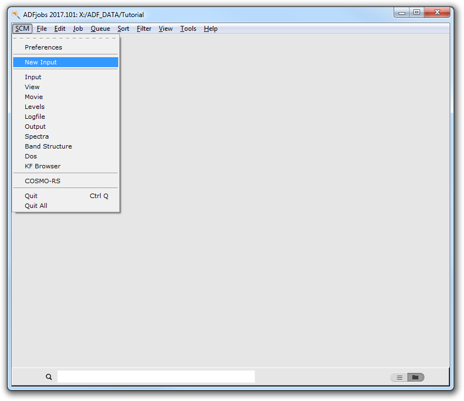Click in the job search field
464x401 pixels.
click(x=156, y=377)
